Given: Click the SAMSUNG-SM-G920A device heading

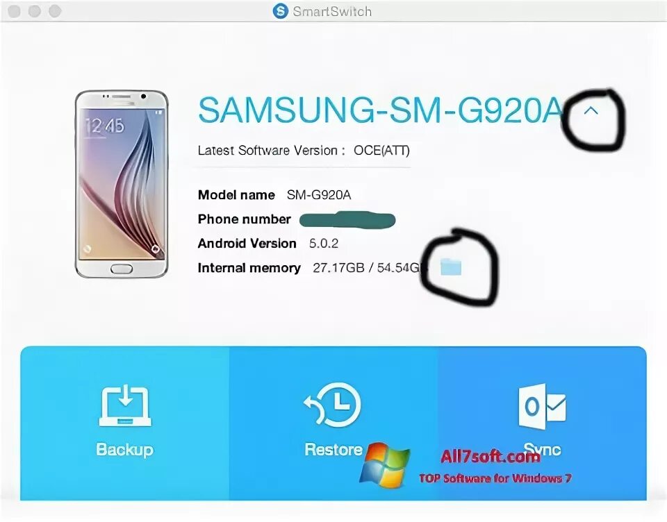Looking at the screenshot, I should [381, 110].
